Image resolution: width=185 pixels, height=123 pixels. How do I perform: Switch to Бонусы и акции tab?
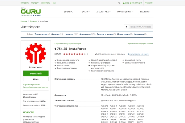(x=106, y=34)
